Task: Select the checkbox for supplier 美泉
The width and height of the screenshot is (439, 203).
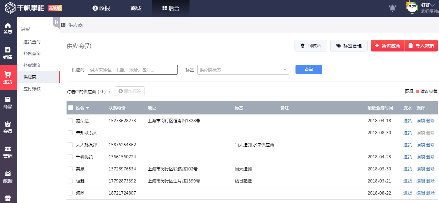Action: click(x=71, y=169)
